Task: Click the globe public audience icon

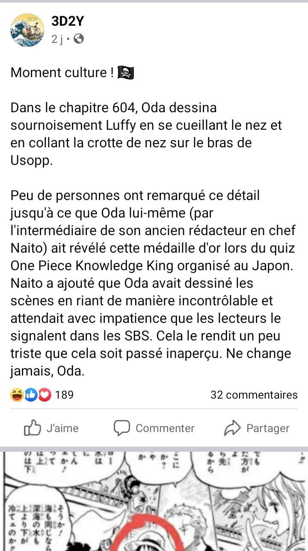Action: click(x=78, y=39)
